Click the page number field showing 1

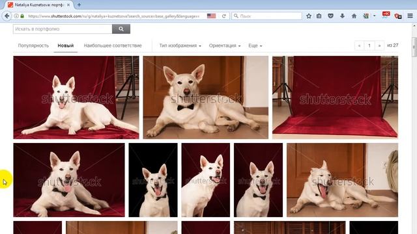369,45
